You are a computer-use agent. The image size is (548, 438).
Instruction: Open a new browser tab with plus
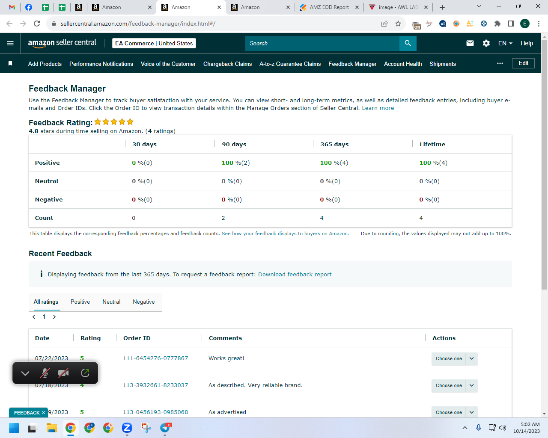click(x=442, y=7)
